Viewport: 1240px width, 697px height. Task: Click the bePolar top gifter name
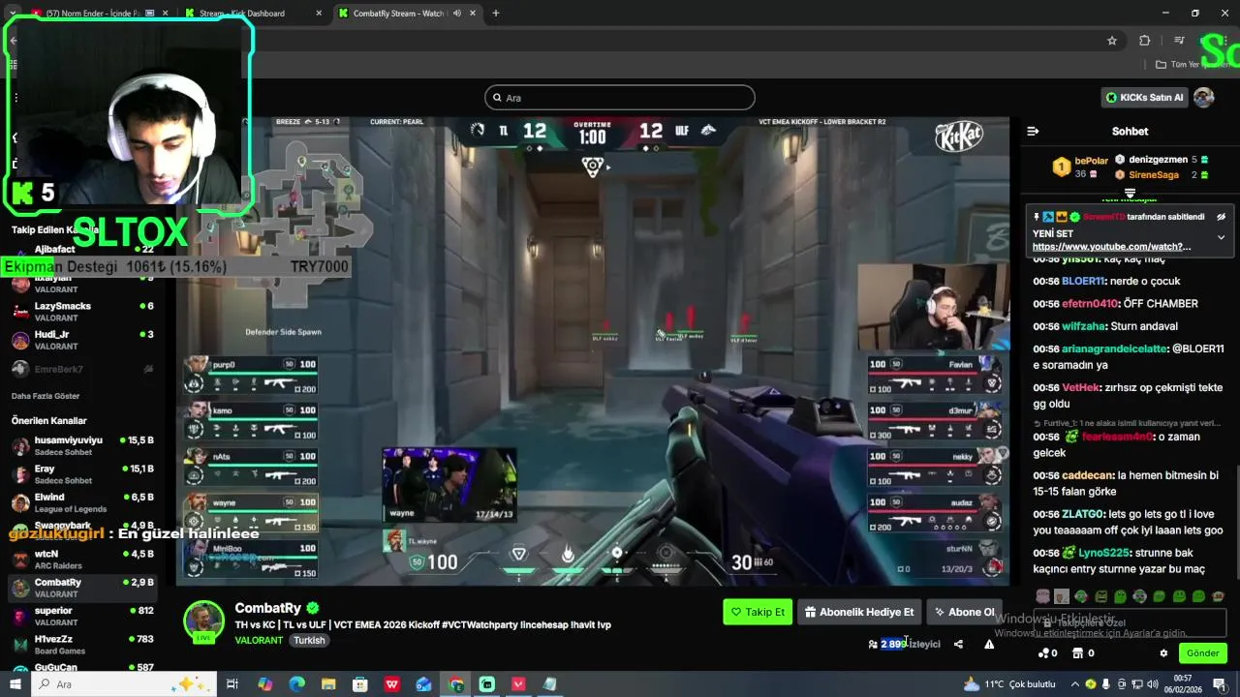[1091, 161]
